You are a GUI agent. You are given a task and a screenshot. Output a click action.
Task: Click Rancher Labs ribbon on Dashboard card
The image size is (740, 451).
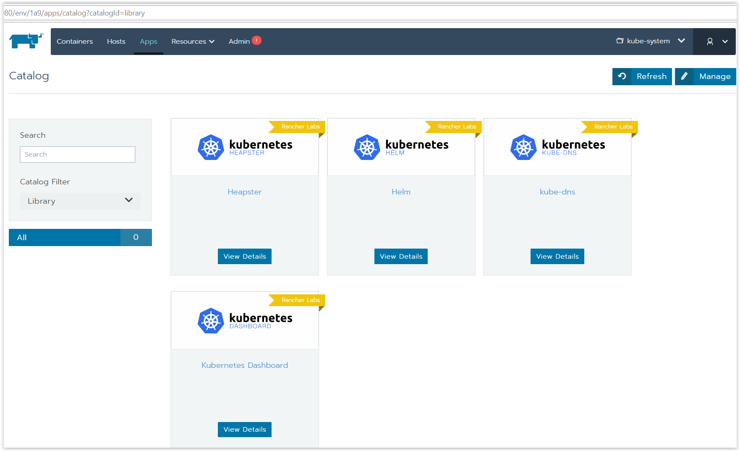297,300
